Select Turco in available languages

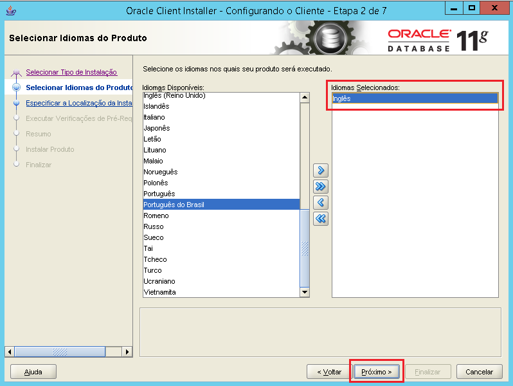pyautogui.click(x=221, y=270)
